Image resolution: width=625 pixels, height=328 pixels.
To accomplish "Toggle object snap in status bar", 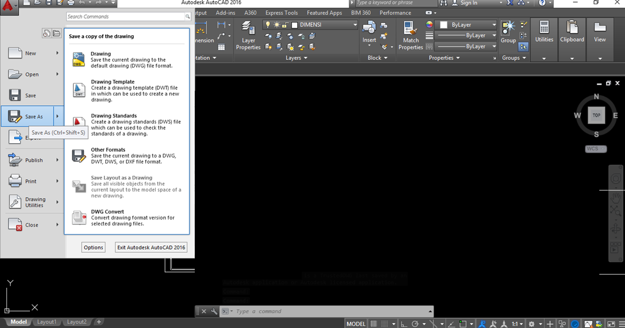I will (x=462, y=324).
